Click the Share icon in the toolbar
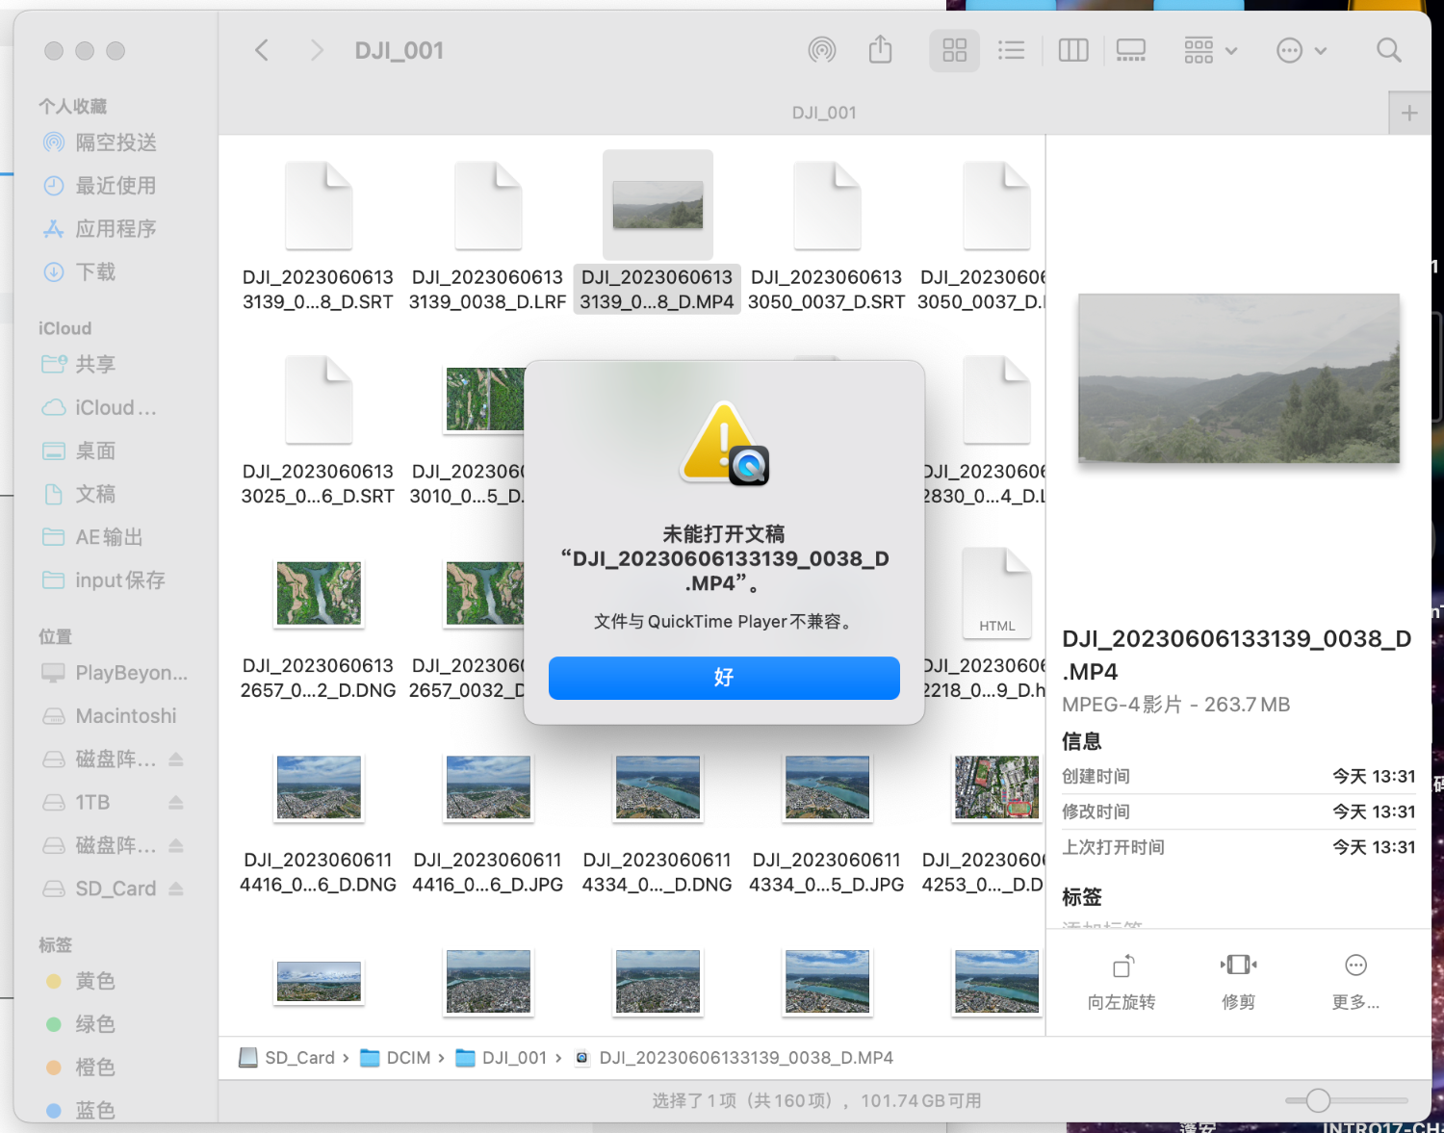 click(880, 50)
